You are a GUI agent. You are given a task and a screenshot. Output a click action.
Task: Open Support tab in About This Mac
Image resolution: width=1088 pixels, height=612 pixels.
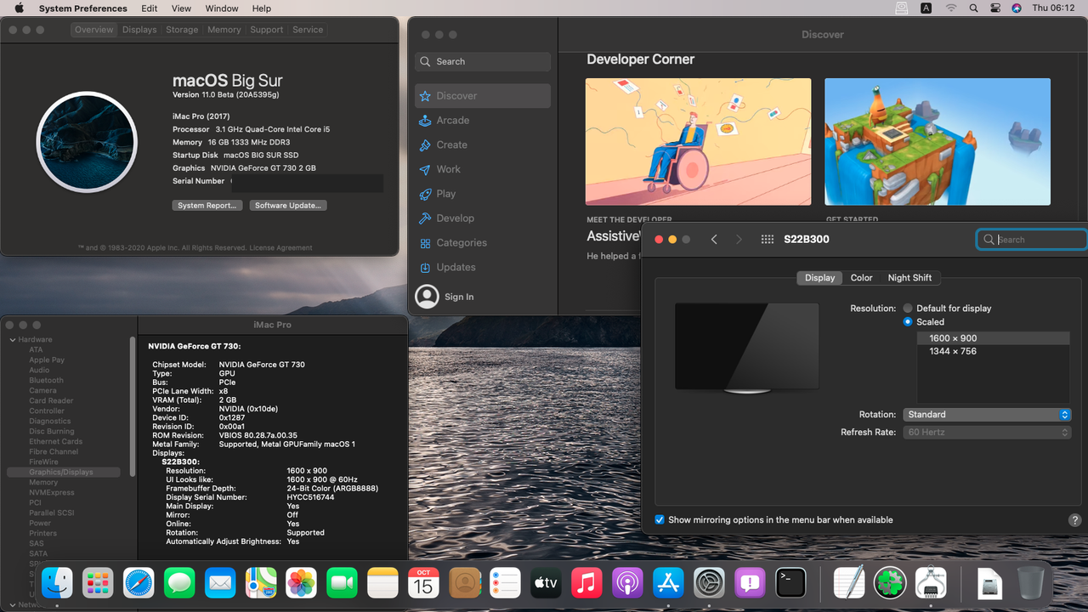pos(267,30)
